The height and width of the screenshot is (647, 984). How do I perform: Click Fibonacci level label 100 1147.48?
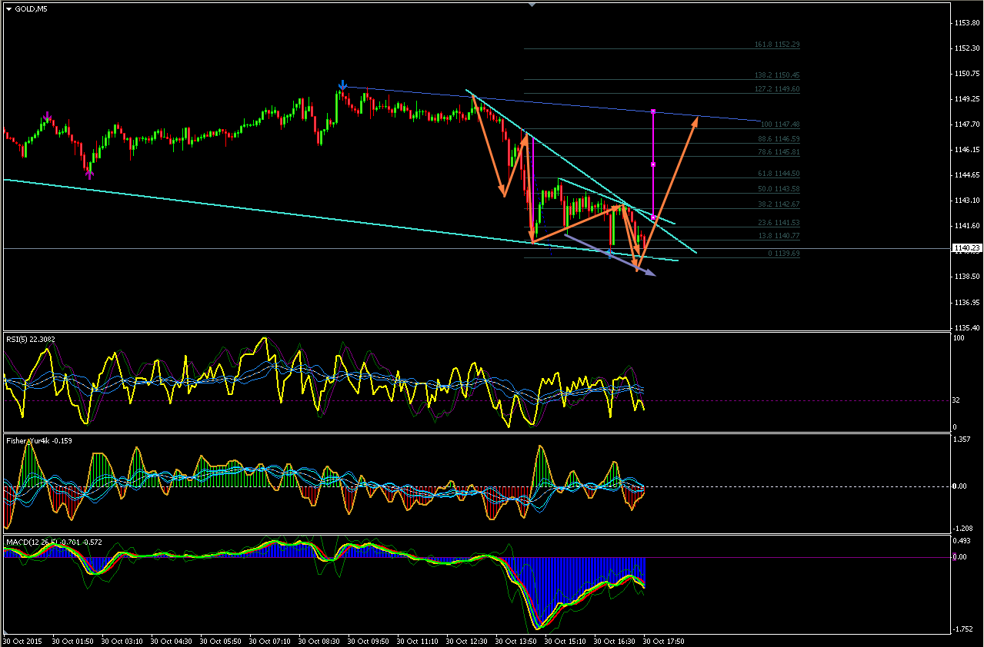click(x=779, y=124)
